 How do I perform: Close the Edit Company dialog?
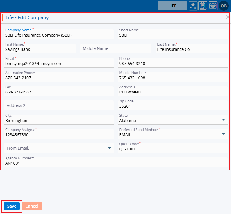pos(228,17)
